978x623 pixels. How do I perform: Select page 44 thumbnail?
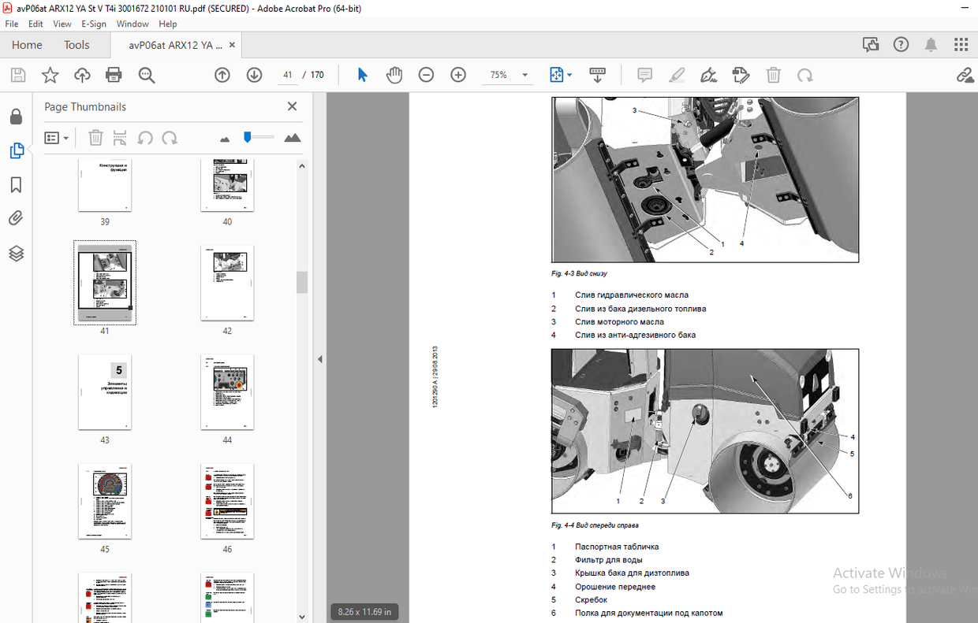coord(227,391)
